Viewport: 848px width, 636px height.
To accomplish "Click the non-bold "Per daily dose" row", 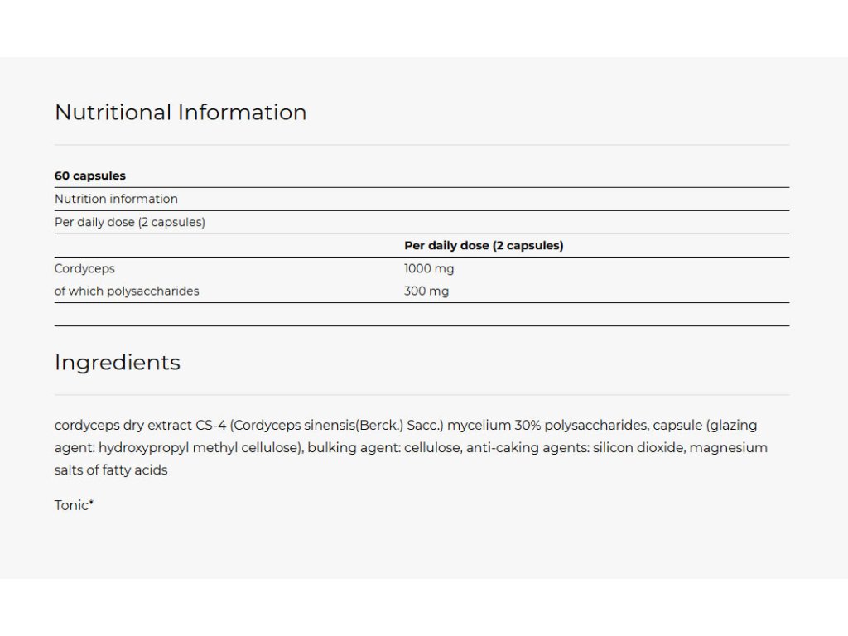I will (x=130, y=222).
